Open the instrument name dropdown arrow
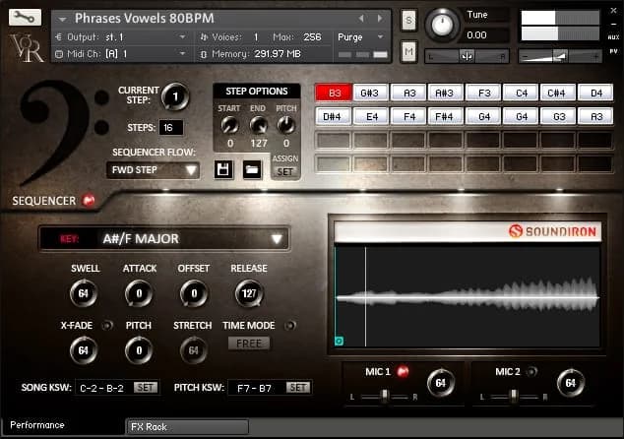Image resolution: width=624 pixels, height=439 pixels. 62,19
